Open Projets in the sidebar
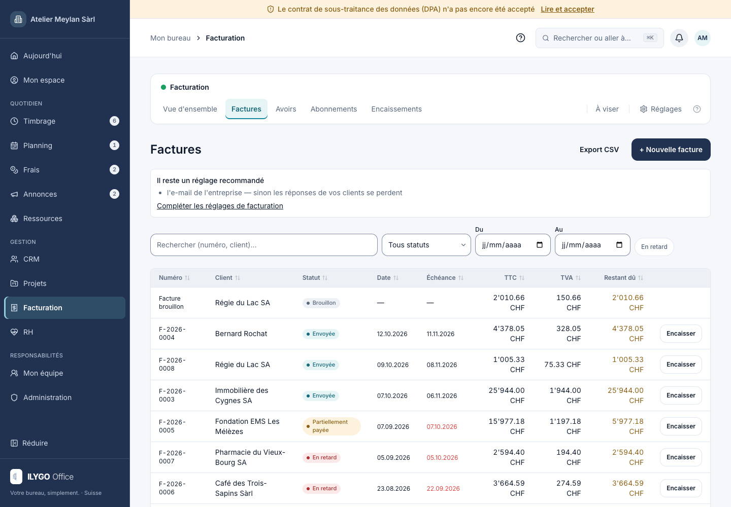Screen dimensions: 731x507 point(65,283)
